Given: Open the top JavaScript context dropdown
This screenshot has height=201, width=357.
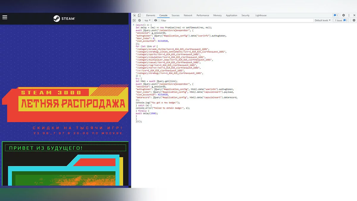Looking at the screenshot, I should pyautogui.click(x=147, y=21).
